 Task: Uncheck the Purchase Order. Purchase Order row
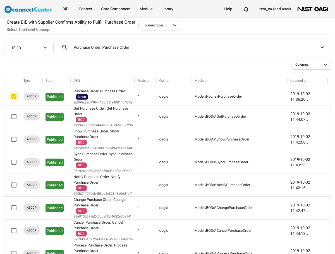(14, 97)
